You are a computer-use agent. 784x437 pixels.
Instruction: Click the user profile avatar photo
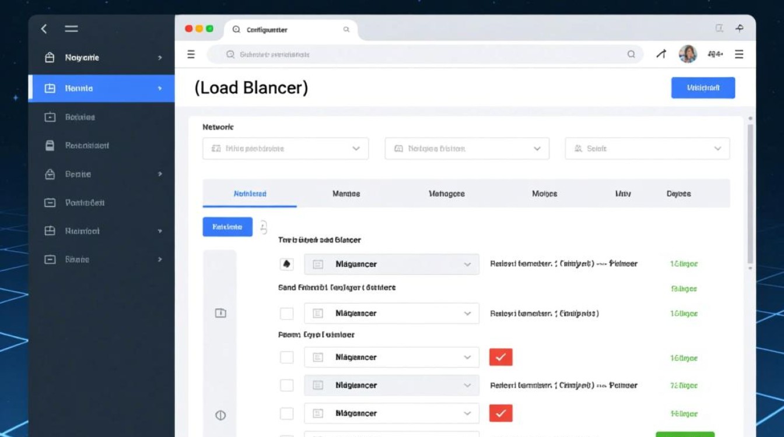point(688,54)
